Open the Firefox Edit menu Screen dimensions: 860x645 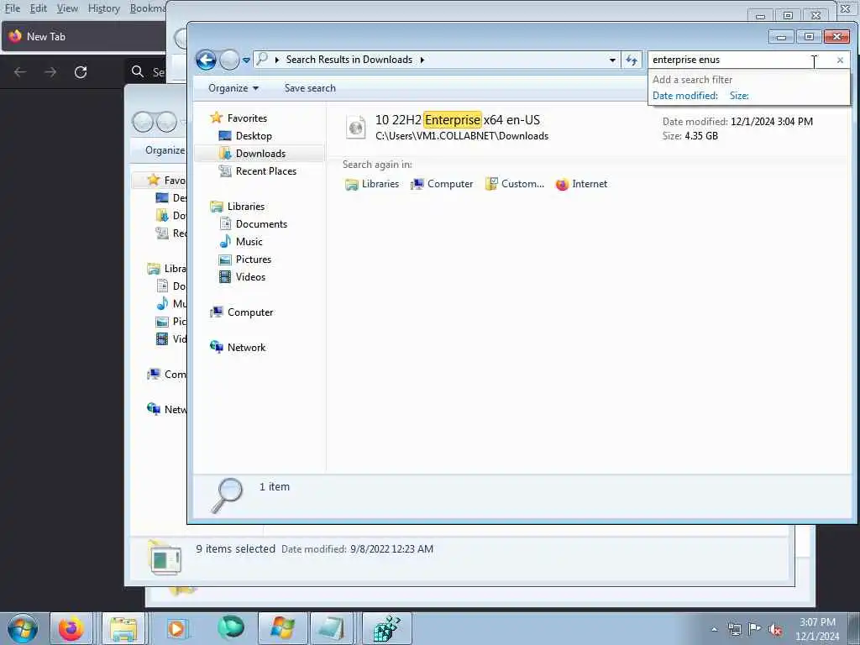pos(39,8)
